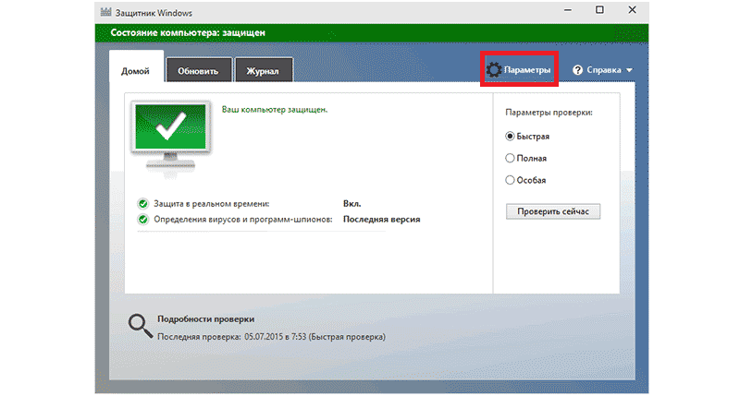Switch to the Обновить tab
Screen dimensions: 740x396
tap(198, 71)
